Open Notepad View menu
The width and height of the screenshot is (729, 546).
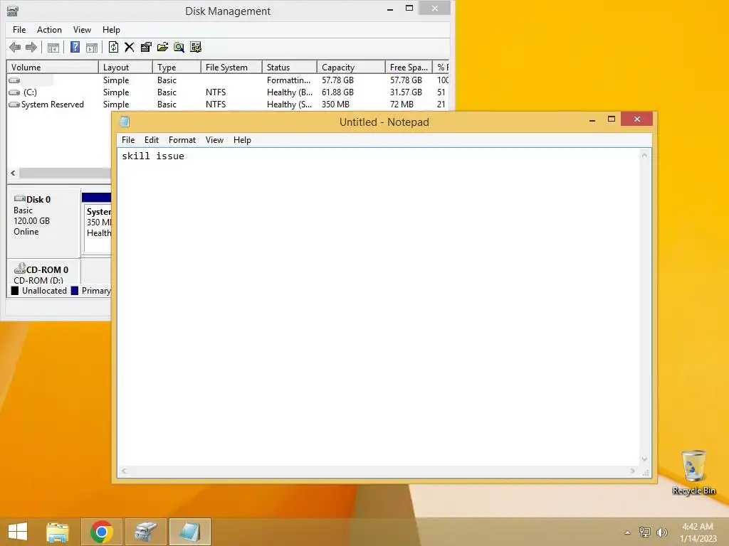pyautogui.click(x=214, y=140)
